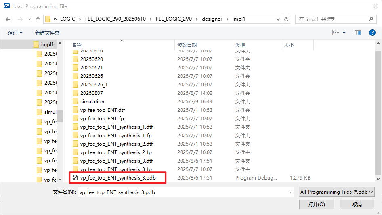
Task: Click navigation tree scrollbar up arrow
Action: (x=60, y=43)
